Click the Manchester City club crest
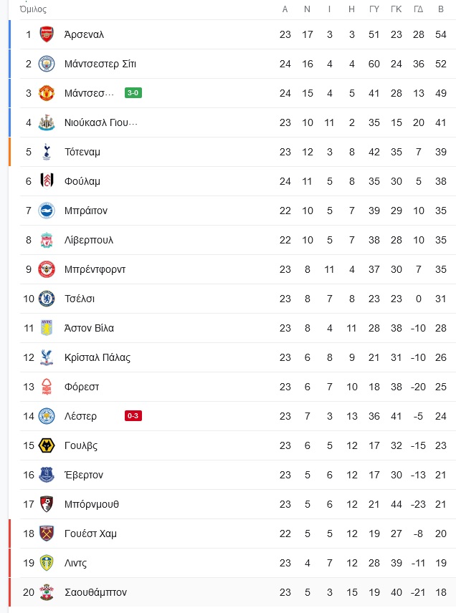This screenshot has height=613, width=456. [x=47, y=64]
